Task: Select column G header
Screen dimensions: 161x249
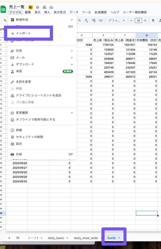Action: tap(147, 35)
